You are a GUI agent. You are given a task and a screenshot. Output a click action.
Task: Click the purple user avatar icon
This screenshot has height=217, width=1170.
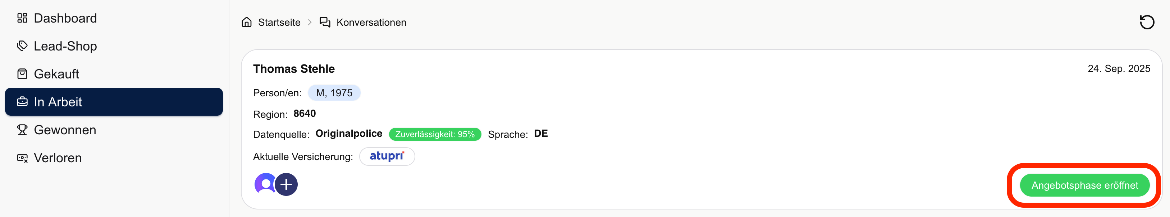[x=265, y=184]
